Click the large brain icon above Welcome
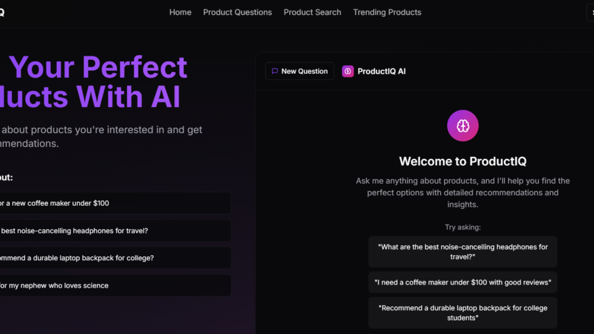594x334 pixels. pos(463,126)
